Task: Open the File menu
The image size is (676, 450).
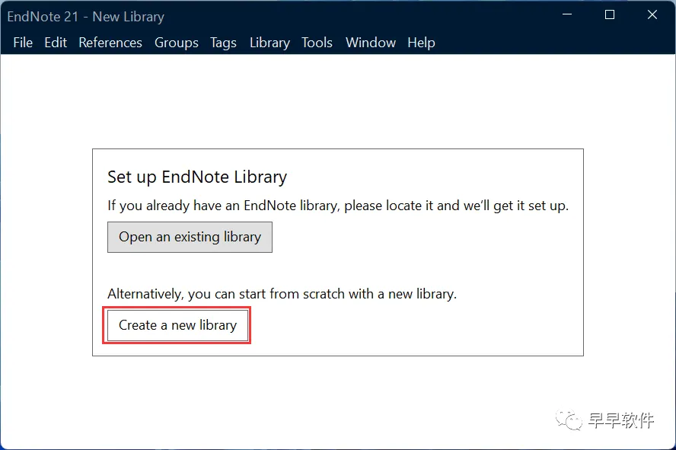Action: [x=23, y=43]
